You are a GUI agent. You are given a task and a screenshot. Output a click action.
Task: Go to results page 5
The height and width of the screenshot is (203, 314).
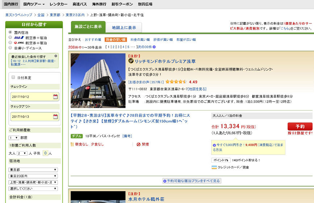point(128,47)
